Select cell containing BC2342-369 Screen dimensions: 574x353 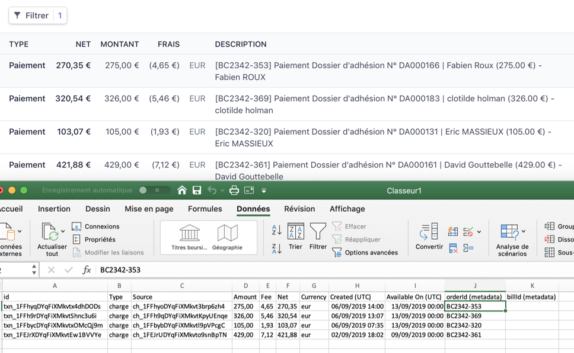(x=474, y=316)
